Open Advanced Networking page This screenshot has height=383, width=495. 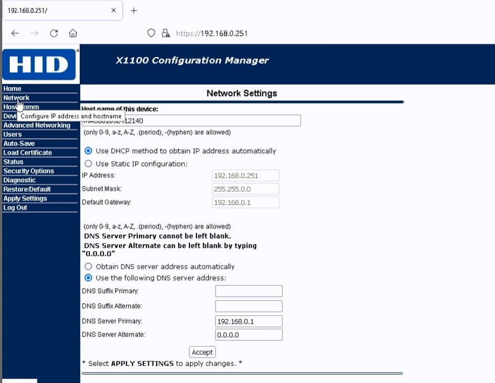(x=37, y=125)
